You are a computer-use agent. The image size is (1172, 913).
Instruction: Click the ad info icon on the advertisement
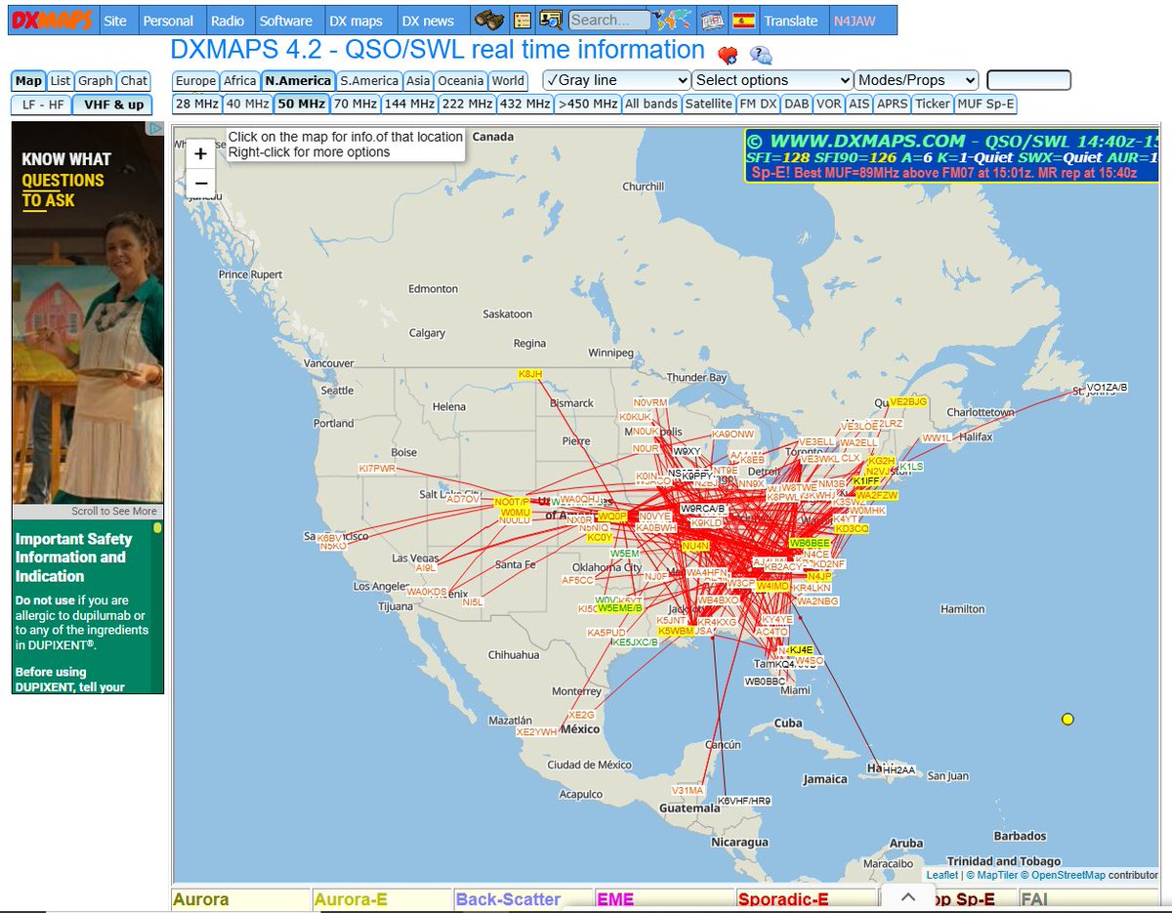[155, 128]
